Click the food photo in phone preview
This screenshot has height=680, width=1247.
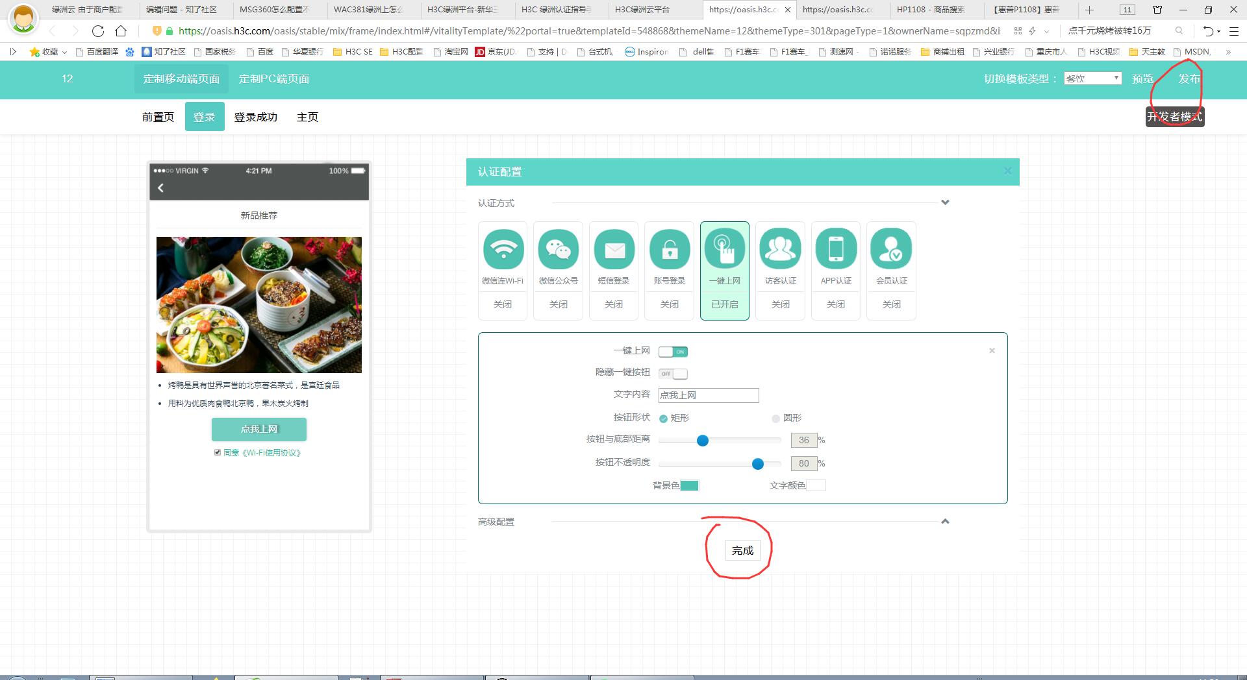pos(259,305)
